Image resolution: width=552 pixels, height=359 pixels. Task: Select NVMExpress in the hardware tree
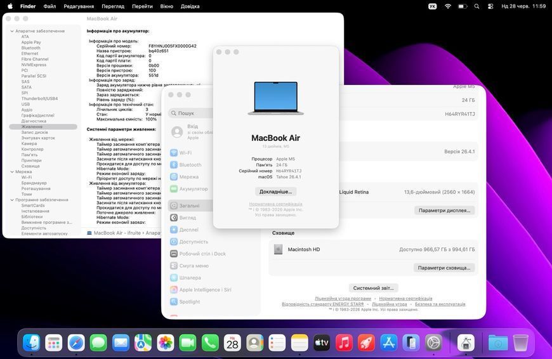point(34,65)
